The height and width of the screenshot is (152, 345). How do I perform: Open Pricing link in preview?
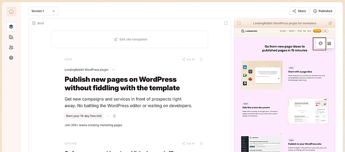pyautogui.click(x=299, y=31)
